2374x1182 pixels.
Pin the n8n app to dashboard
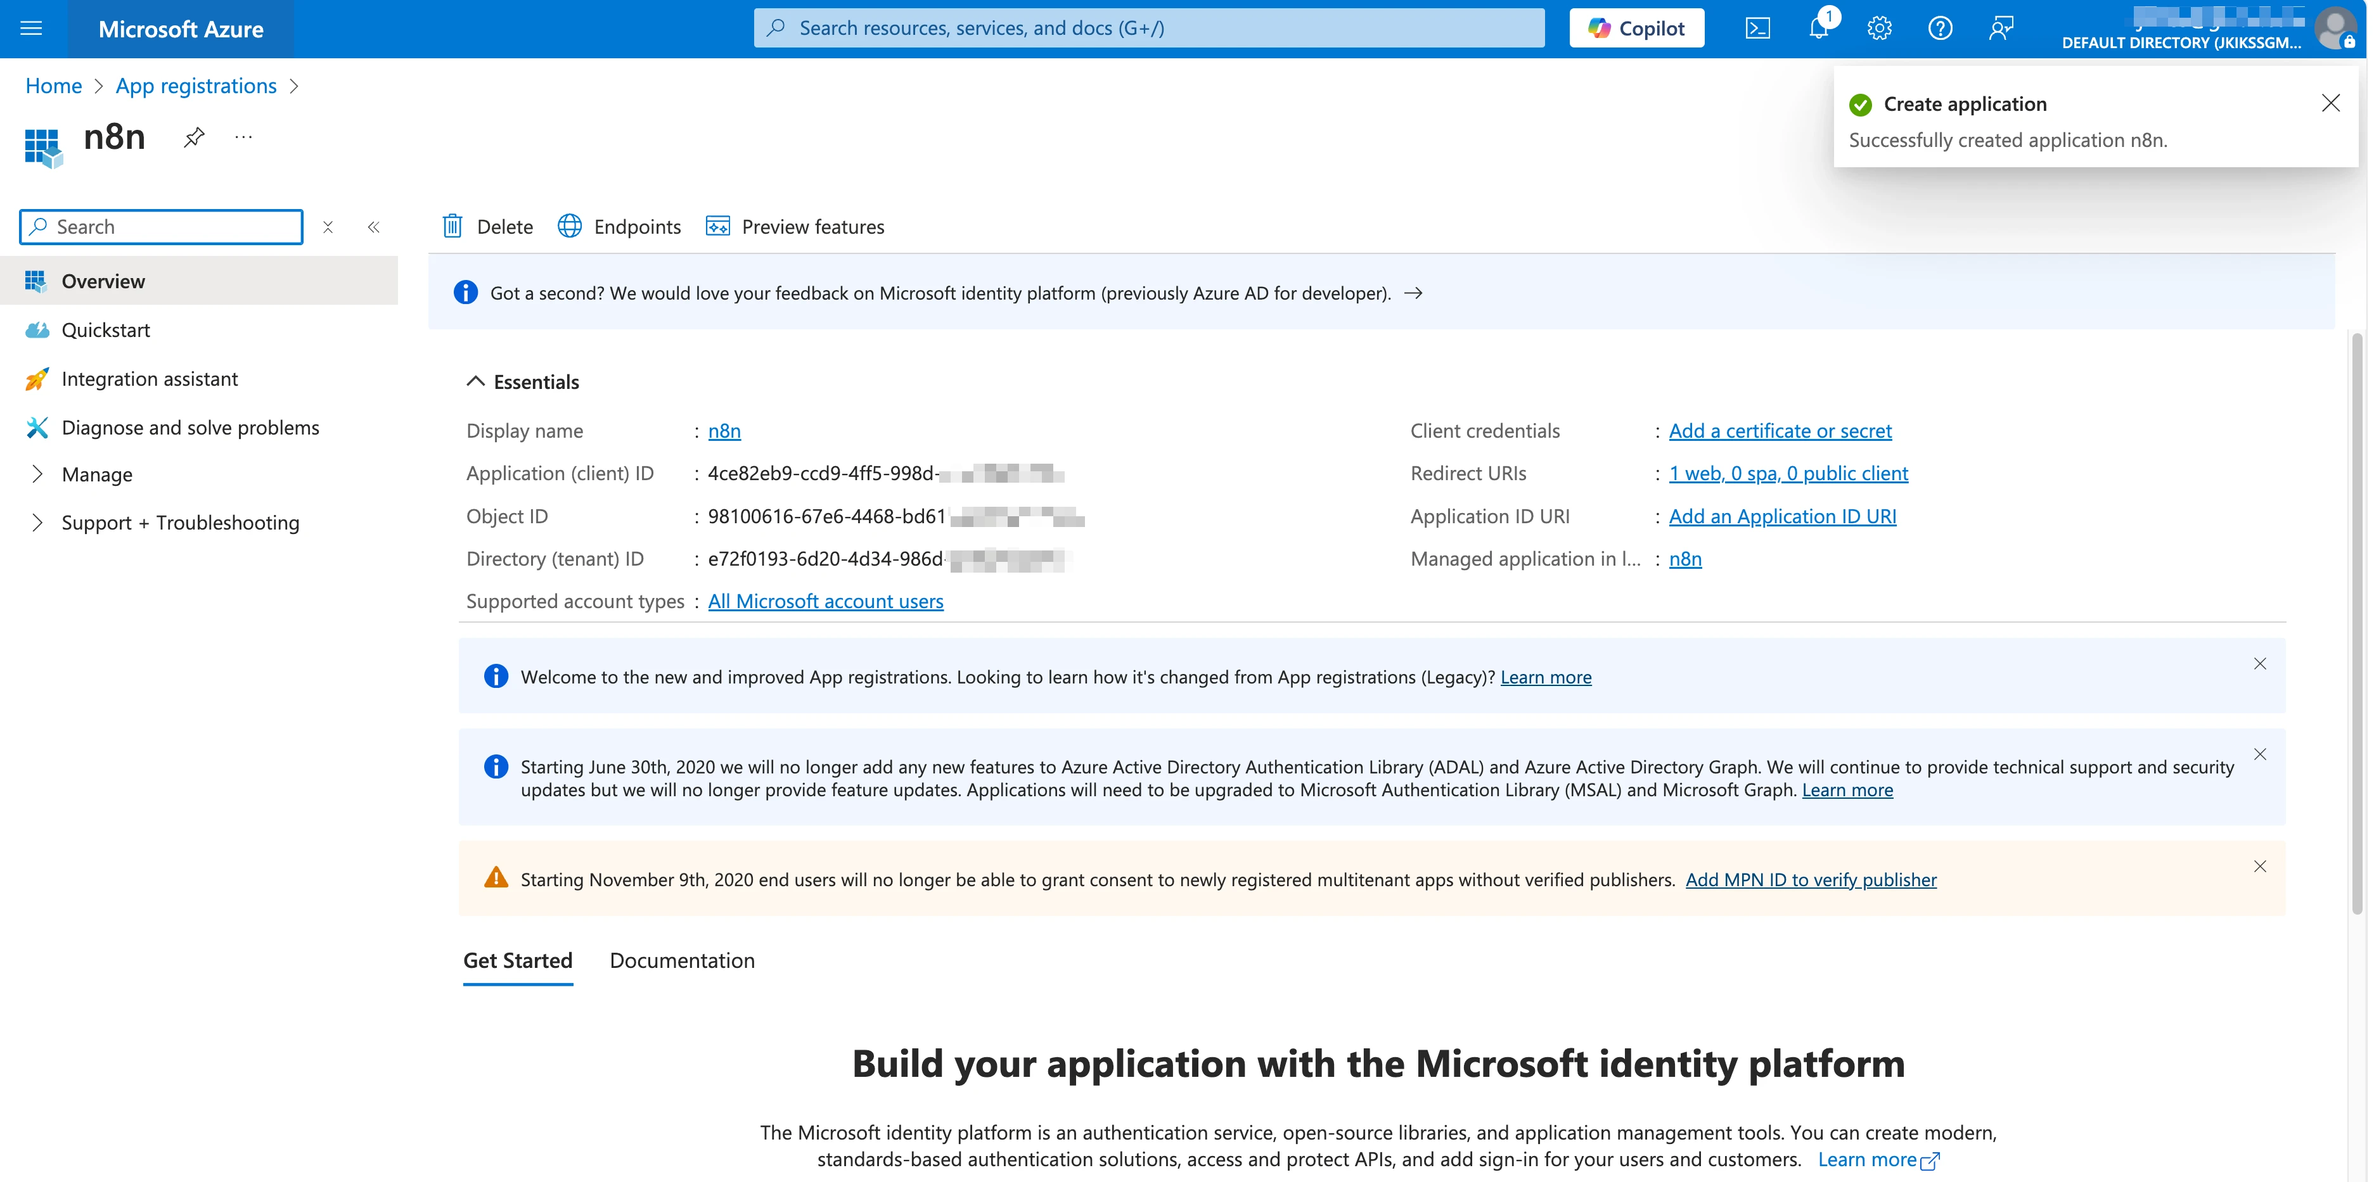[193, 137]
